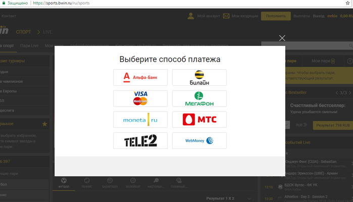353x202 pixels.
Task: Bookmark page with address bar star
Action: click(x=347, y=3)
